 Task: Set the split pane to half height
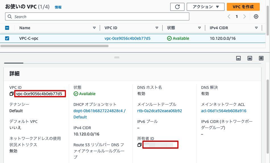tap(250, 58)
